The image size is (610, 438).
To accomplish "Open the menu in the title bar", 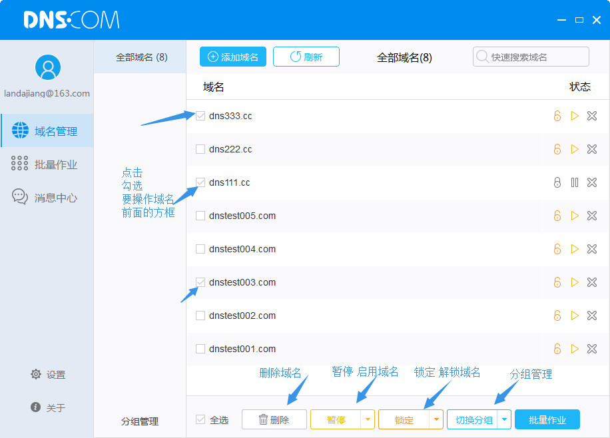I will click(x=562, y=20).
